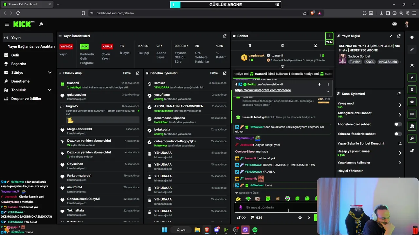Open chat settings gear icon
Viewport: 419px width, 235px height.
tap(308, 218)
